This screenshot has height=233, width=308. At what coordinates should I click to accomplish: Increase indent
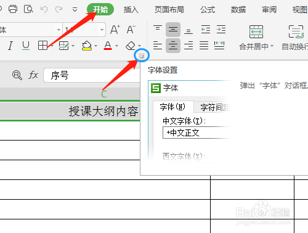tap(221, 30)
